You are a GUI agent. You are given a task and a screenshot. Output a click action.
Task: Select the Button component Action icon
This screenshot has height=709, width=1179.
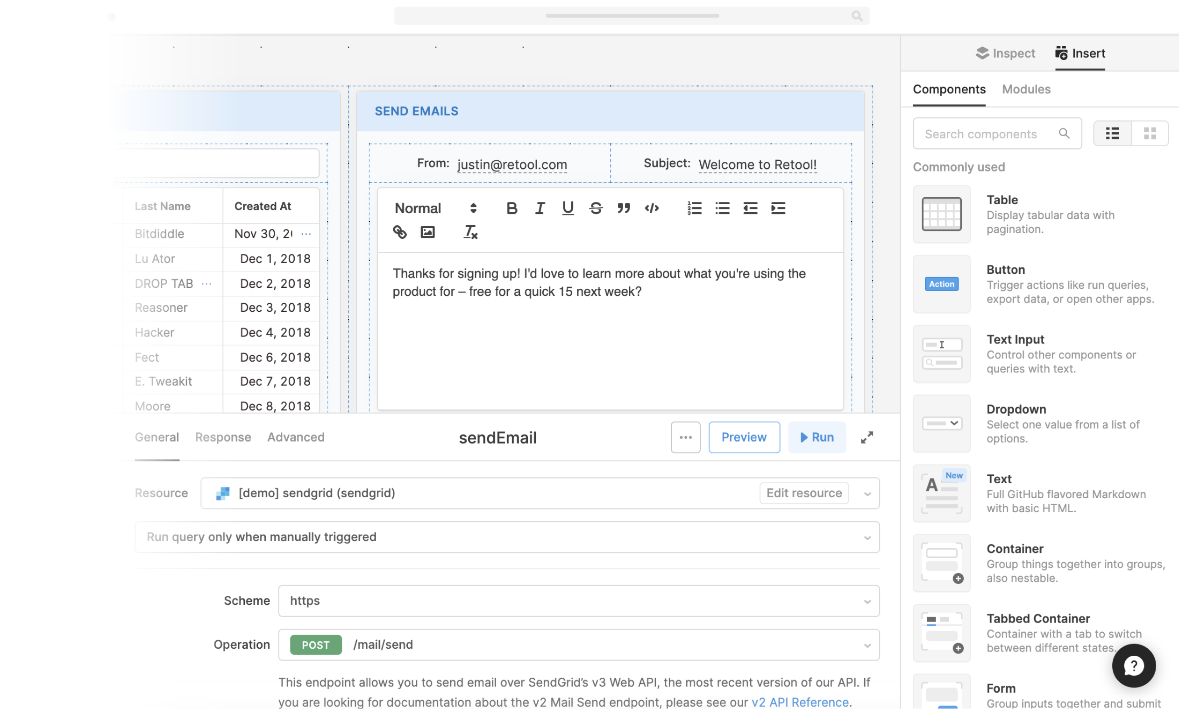point(941,284)
